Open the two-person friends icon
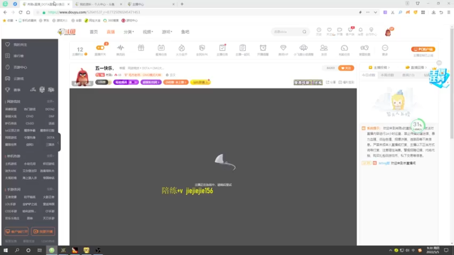 pos(323,48)
